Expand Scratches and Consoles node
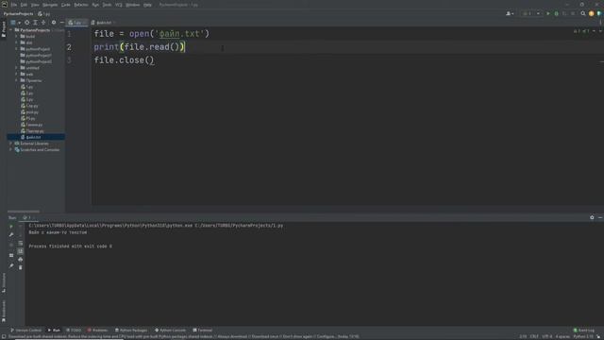Viewport: 604px width, 340px height. coord(11,149)
